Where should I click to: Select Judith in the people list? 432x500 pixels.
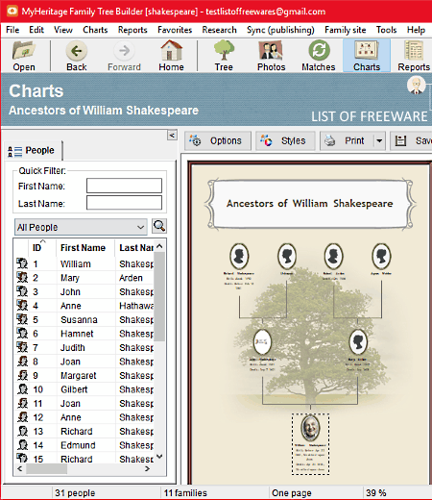point(84,347)
